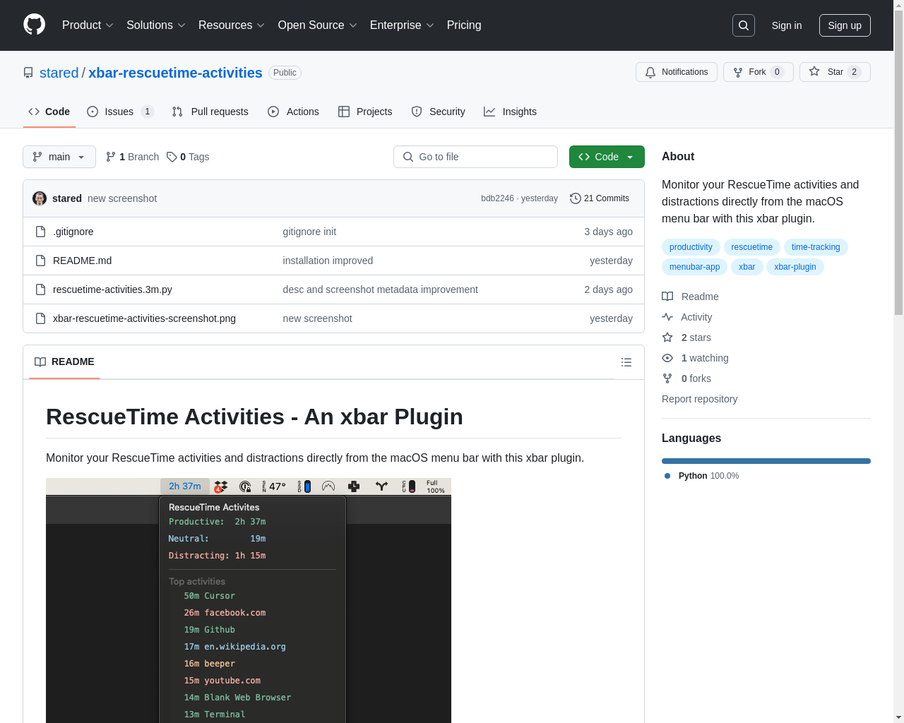Open rescuetime-activities.3m.py file
Image resolution: width=904 pixels, height=723 pixels.
coord(112,289)
